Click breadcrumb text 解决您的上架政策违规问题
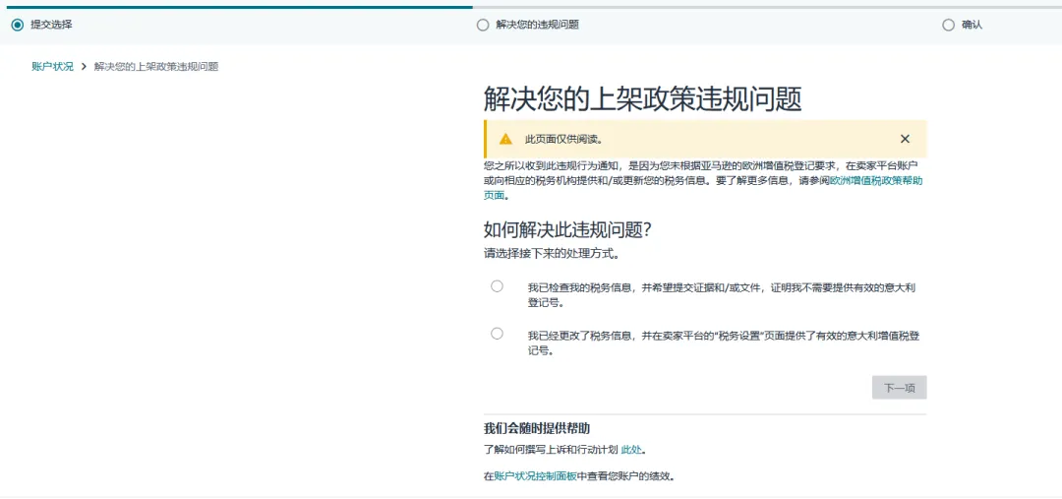The height and width of the screenshot is (499, 1062). click(155, 67)
